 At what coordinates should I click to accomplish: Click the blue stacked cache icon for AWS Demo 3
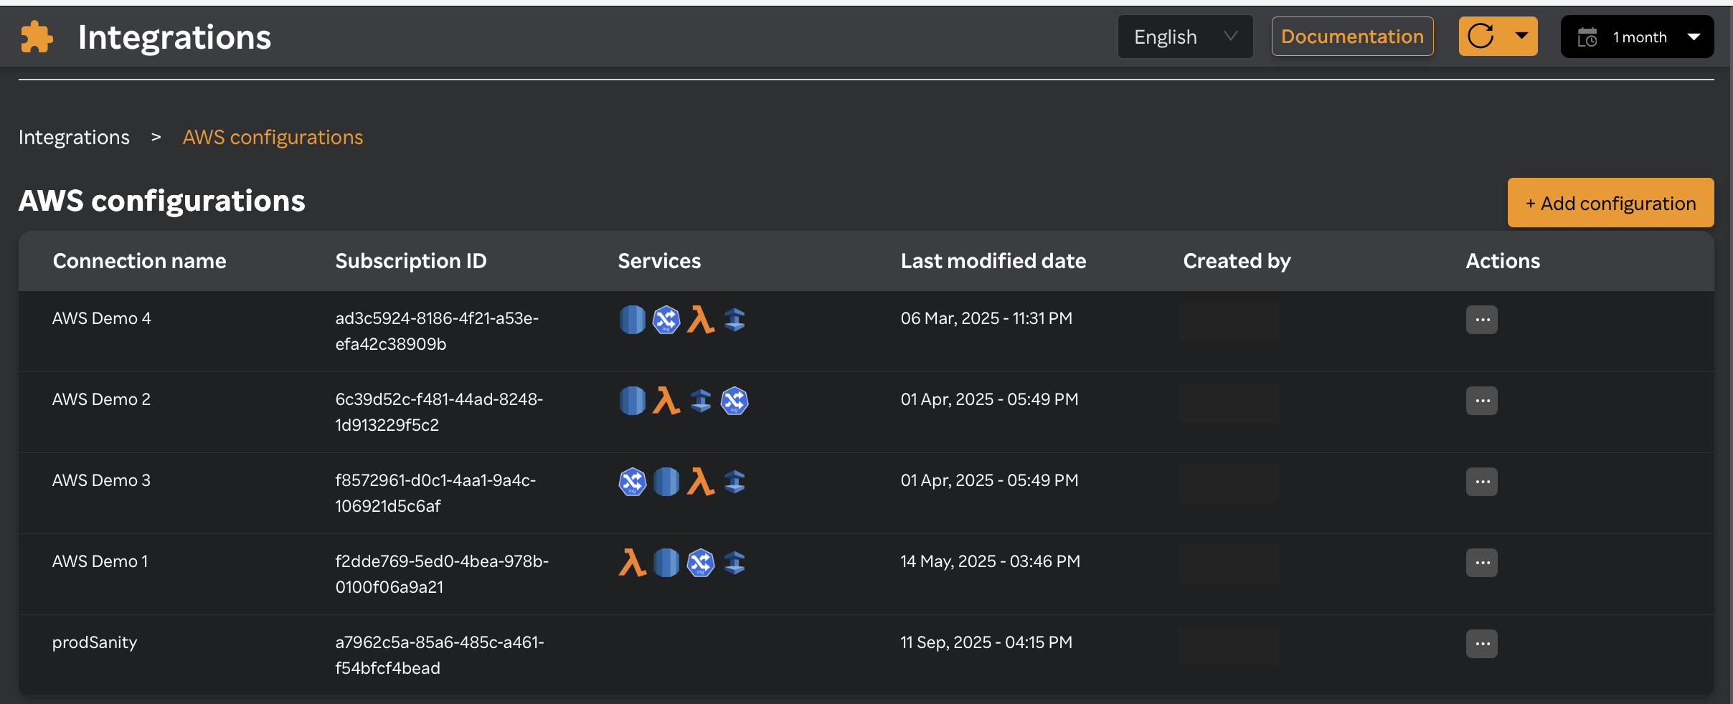(x=735, y=482)
